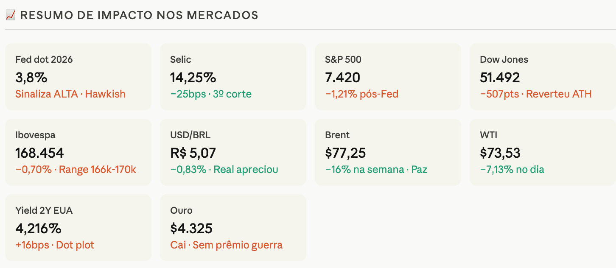
Task: Click the '−1,21% pós-Fed' label
Action: (x=362, y=94)
